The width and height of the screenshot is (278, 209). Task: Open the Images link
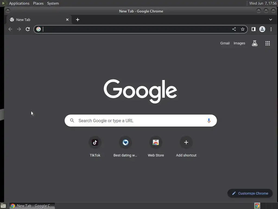point(239,43)
